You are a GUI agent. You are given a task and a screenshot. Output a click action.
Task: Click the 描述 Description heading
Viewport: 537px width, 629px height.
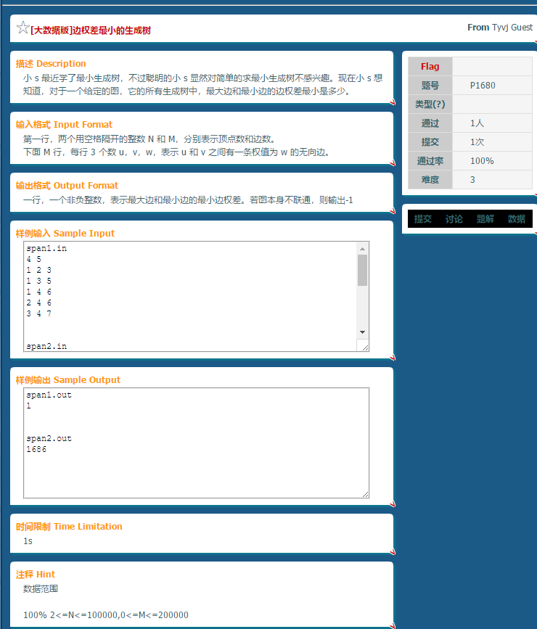51,64
